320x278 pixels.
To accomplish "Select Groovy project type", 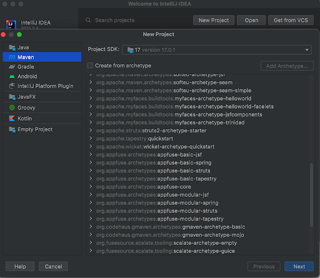I will click(x=42, y=107).
